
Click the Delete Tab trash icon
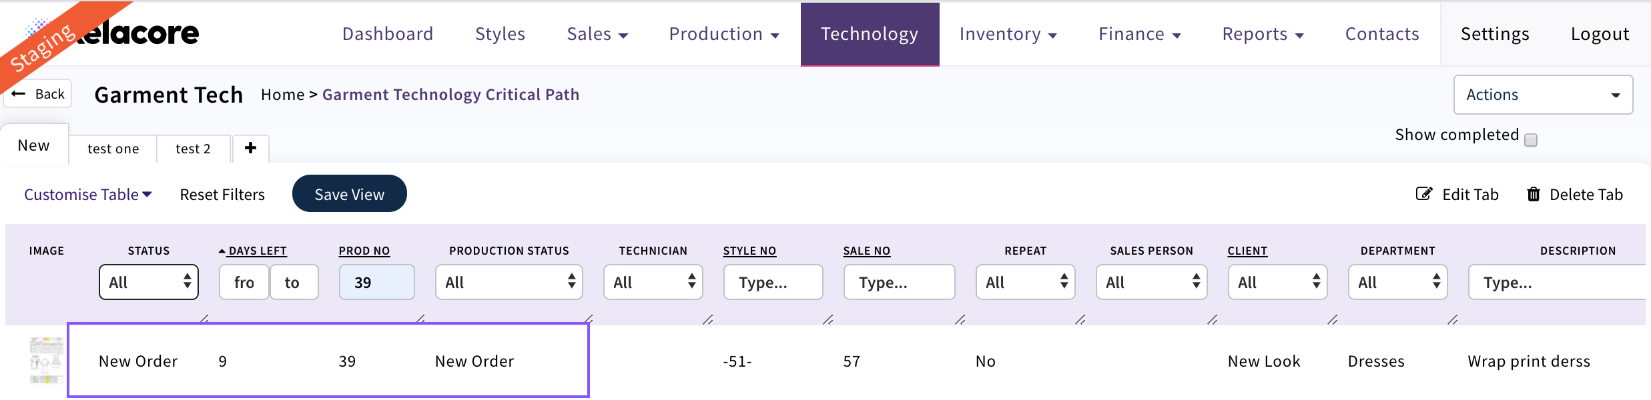(x=1534, y=194)
